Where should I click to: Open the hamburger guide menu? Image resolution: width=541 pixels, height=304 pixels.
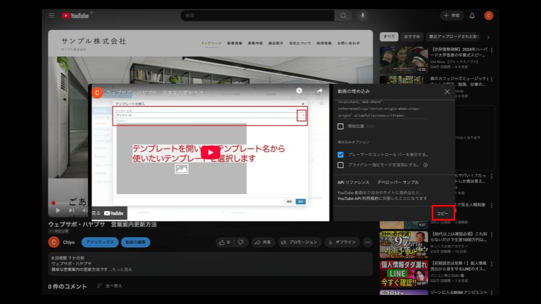coord(51,16)
